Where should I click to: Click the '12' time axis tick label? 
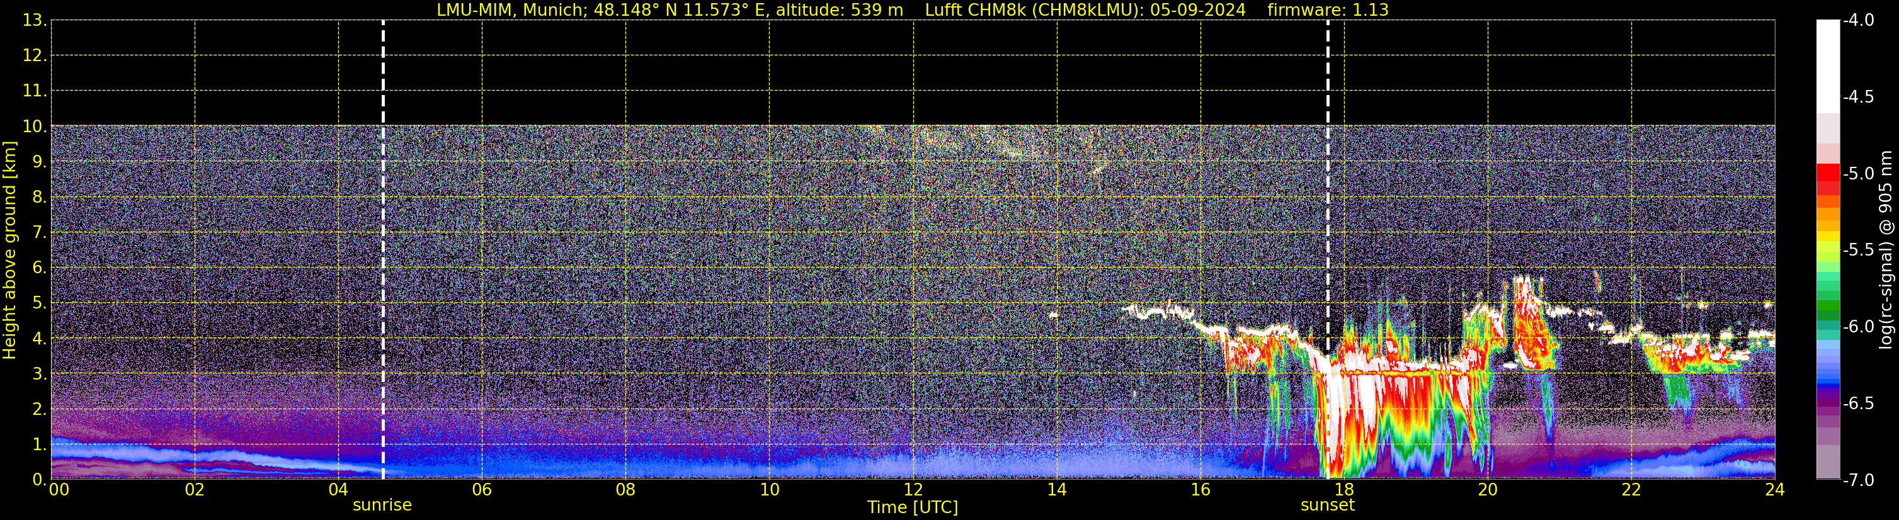click(x=913, y=490)
